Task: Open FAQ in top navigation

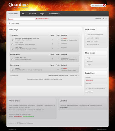Action: coord(24,14)
